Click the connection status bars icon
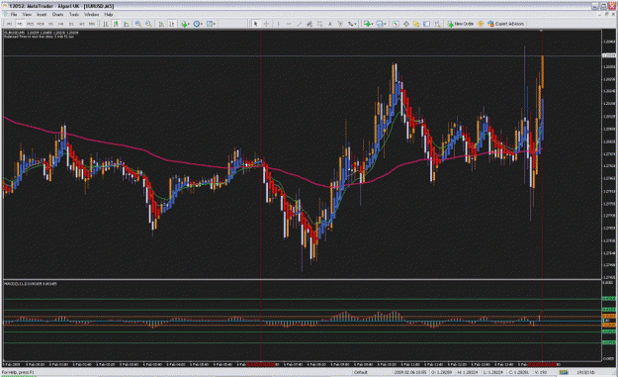Screen dimensions: 618x377 [x=564, y=372]
